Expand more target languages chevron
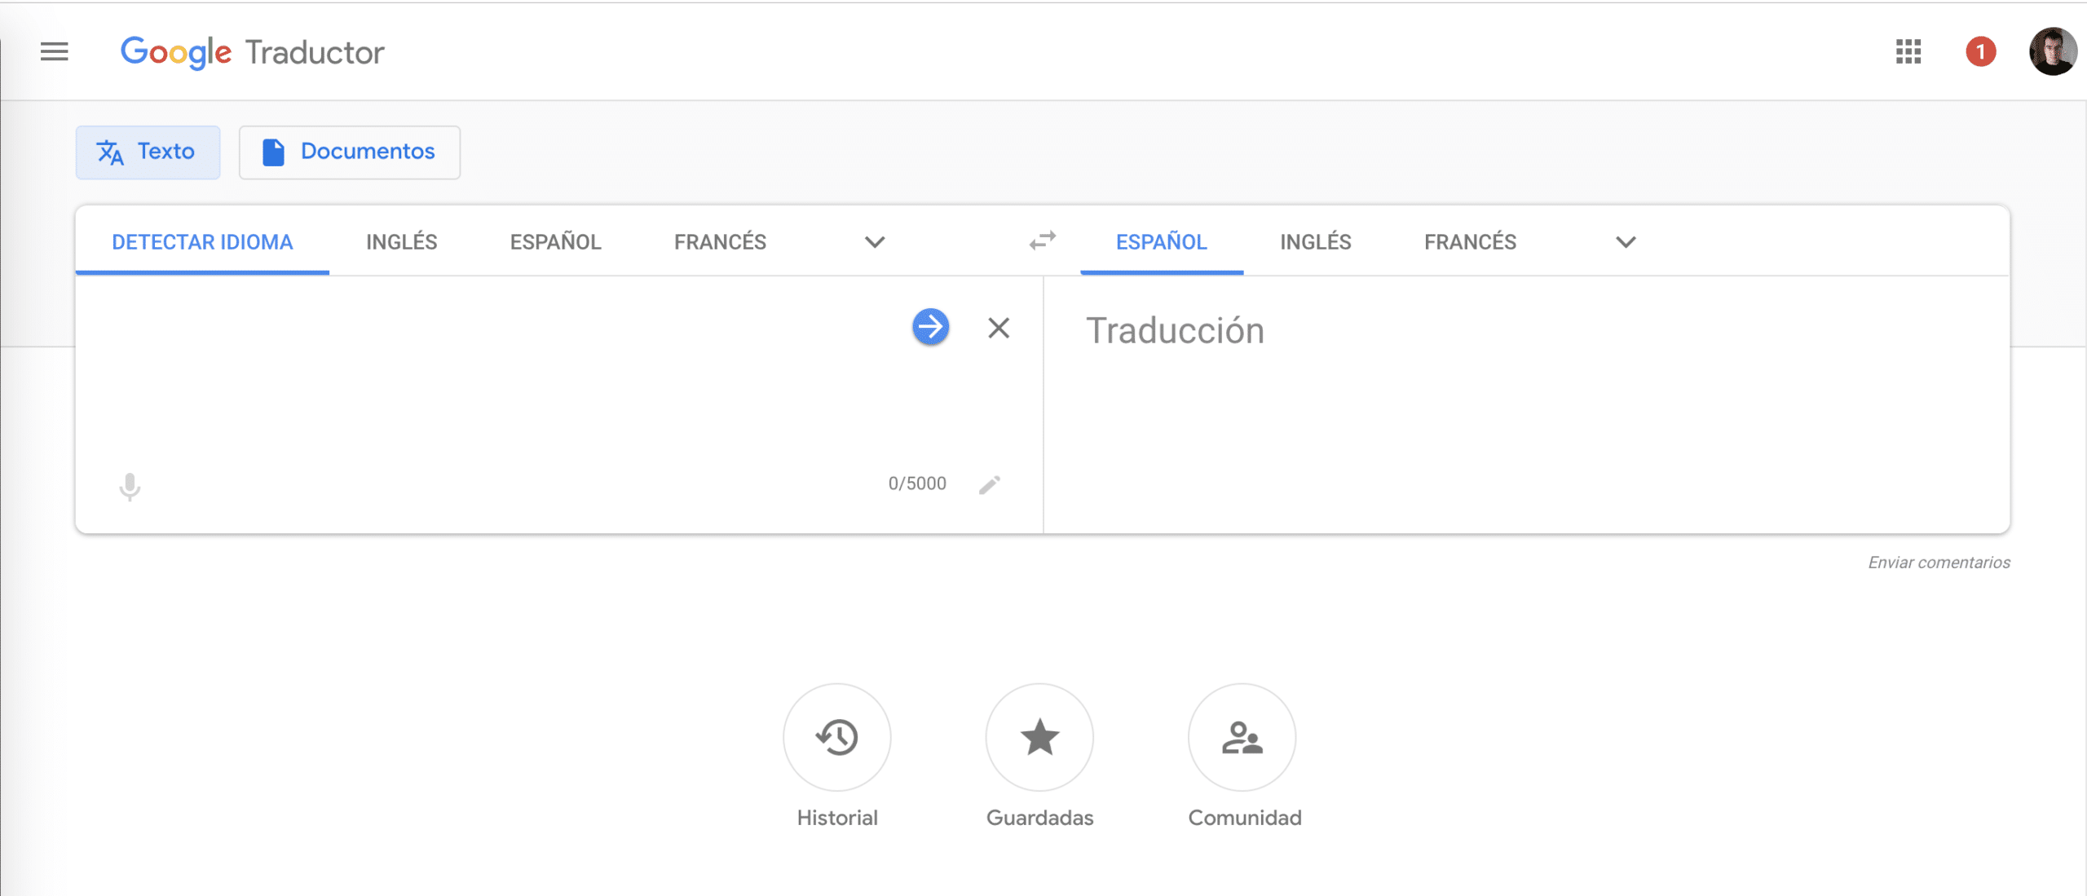The width and height of the screenshot is (2087, 896). click(x=1626, y=242)
